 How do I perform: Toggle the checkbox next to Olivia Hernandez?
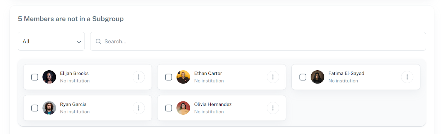pyautogui.click(x=169, y=108)
